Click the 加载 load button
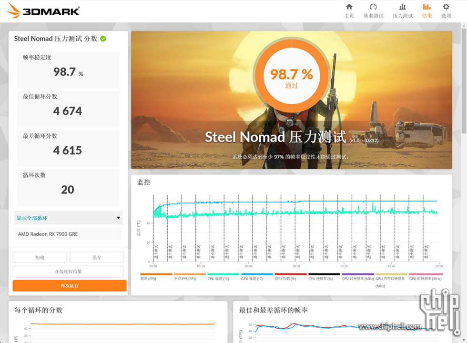Screen dimensions: 467x343 [x=40, y=258]
